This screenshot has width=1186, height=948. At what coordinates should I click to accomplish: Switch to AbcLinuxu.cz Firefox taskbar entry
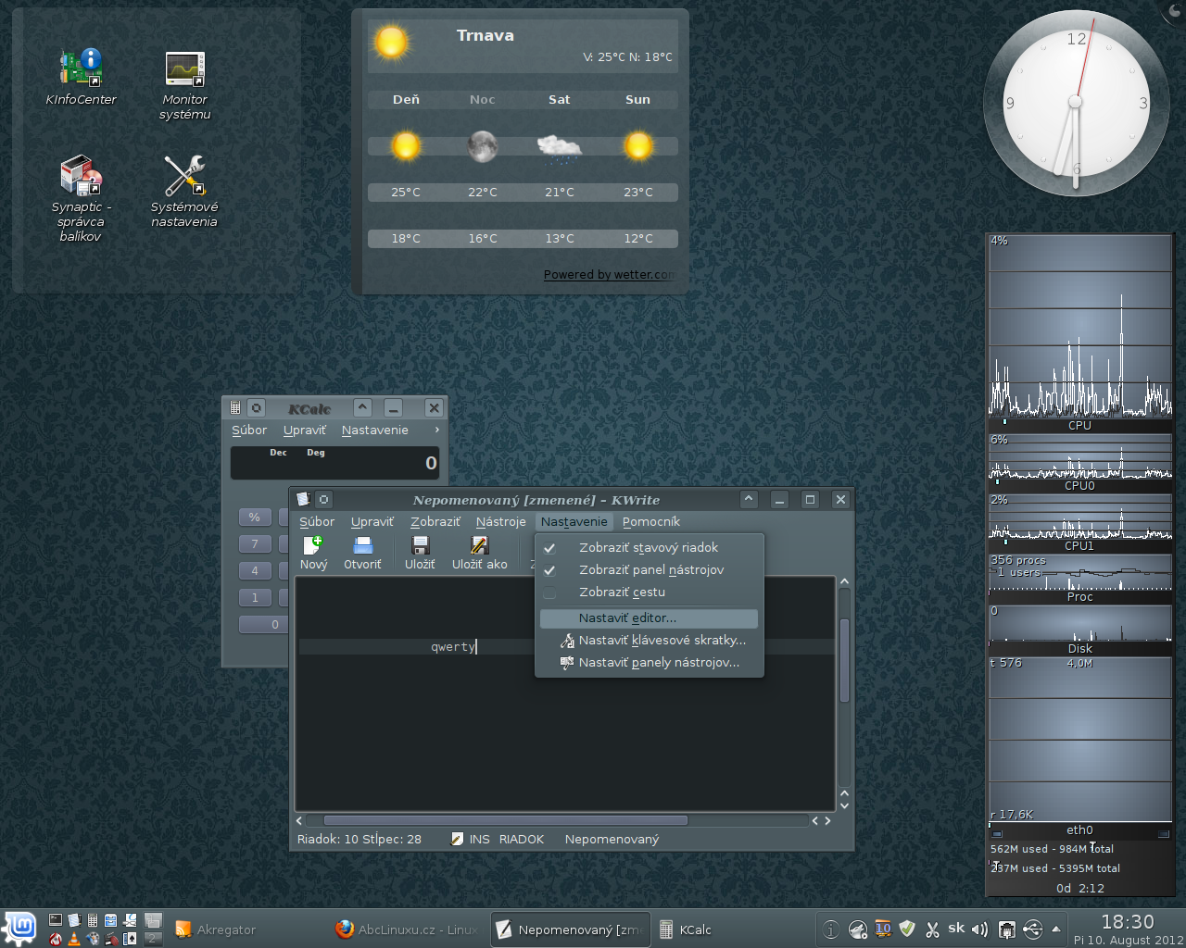pyautogui.click(x=408, y=929)
